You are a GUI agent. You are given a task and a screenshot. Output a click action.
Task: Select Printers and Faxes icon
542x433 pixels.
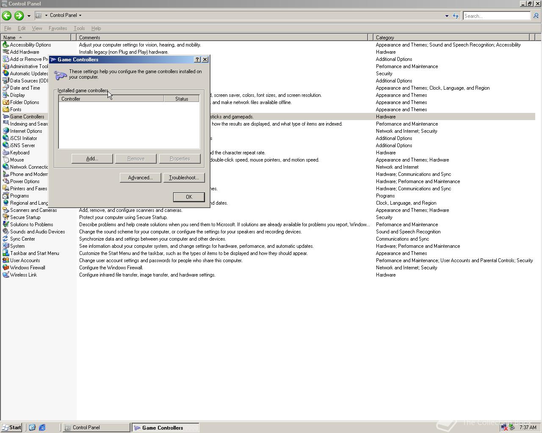[x=6, y=189]
